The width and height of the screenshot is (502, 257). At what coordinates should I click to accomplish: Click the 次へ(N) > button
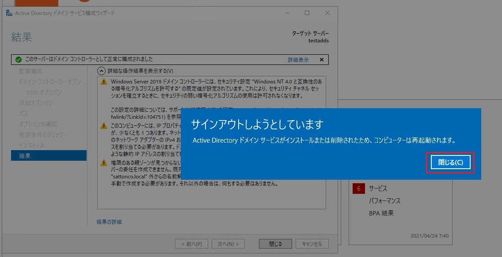(228, 244)
